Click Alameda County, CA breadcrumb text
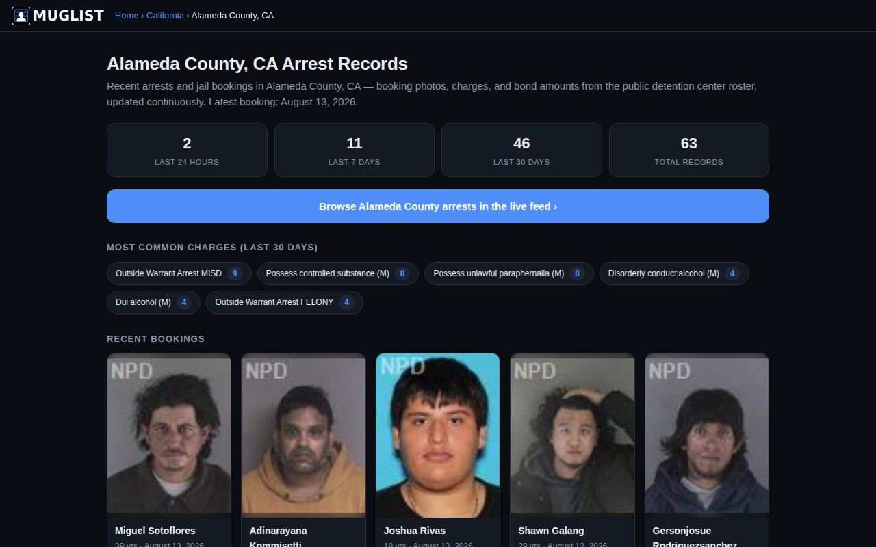This screenshot has height=547, width=876. (x=233, y=15)
